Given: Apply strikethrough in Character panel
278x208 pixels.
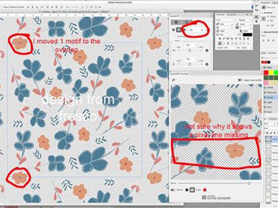Looking at the screenshot, I should [249, 39].
